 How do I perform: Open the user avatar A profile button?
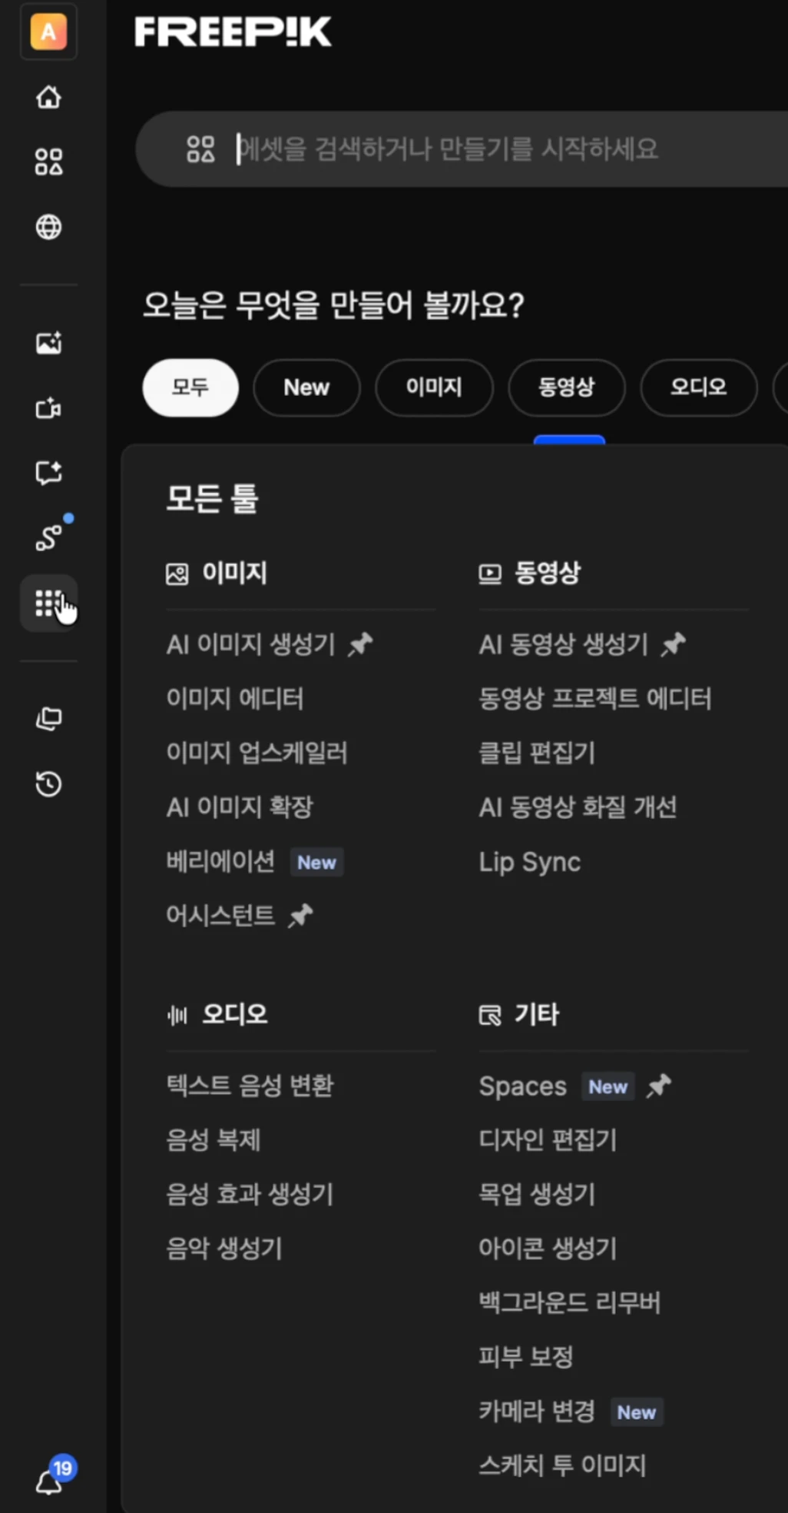48,32
